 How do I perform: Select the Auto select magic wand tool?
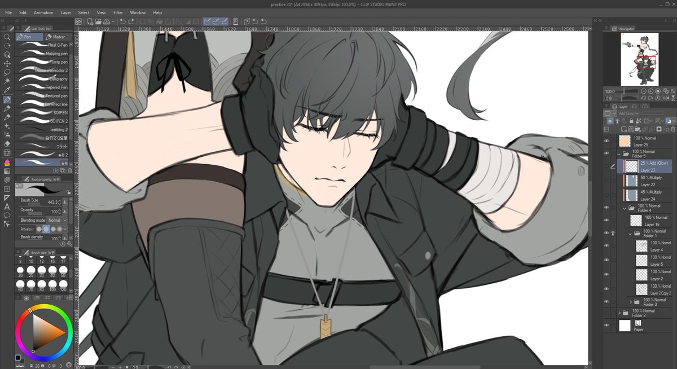[7, 81]
